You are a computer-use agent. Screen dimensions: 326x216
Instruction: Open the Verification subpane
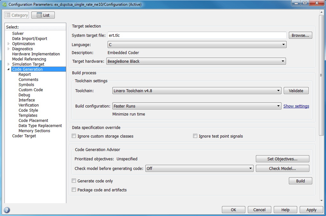pyautogui.click(x=29, y=105)
